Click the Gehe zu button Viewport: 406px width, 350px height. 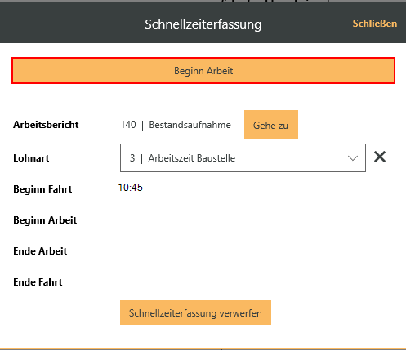click(271, 125)
